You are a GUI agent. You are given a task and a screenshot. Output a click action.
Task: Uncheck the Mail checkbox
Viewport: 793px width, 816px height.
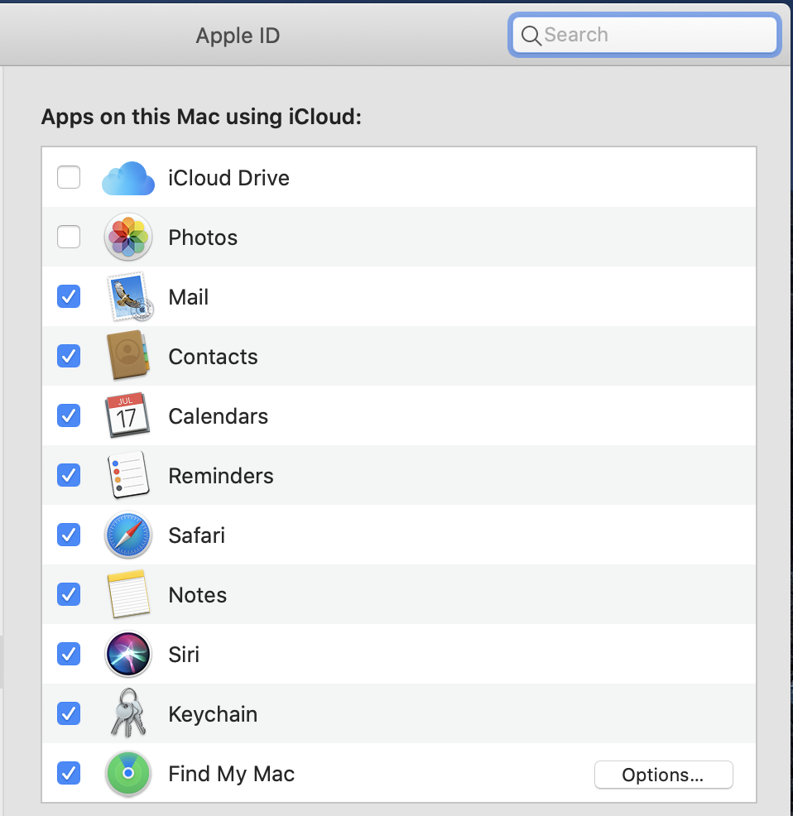[69, 296]
